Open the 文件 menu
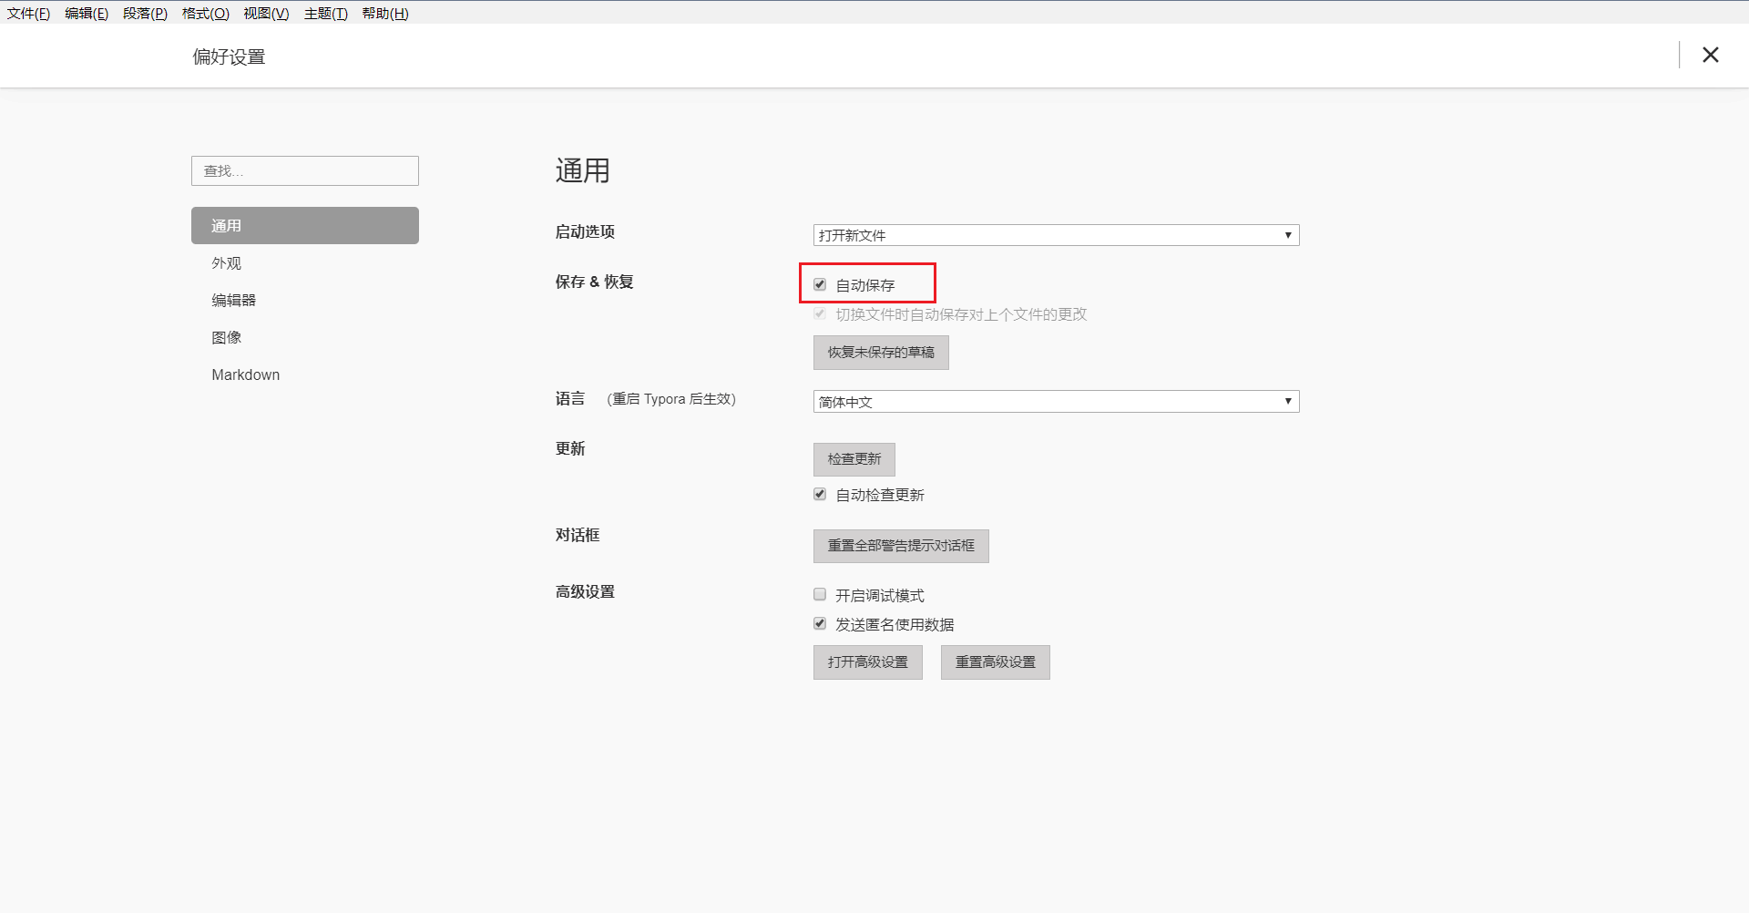The width and height of the screenshot is (1749, 913). tap(28, 14)
